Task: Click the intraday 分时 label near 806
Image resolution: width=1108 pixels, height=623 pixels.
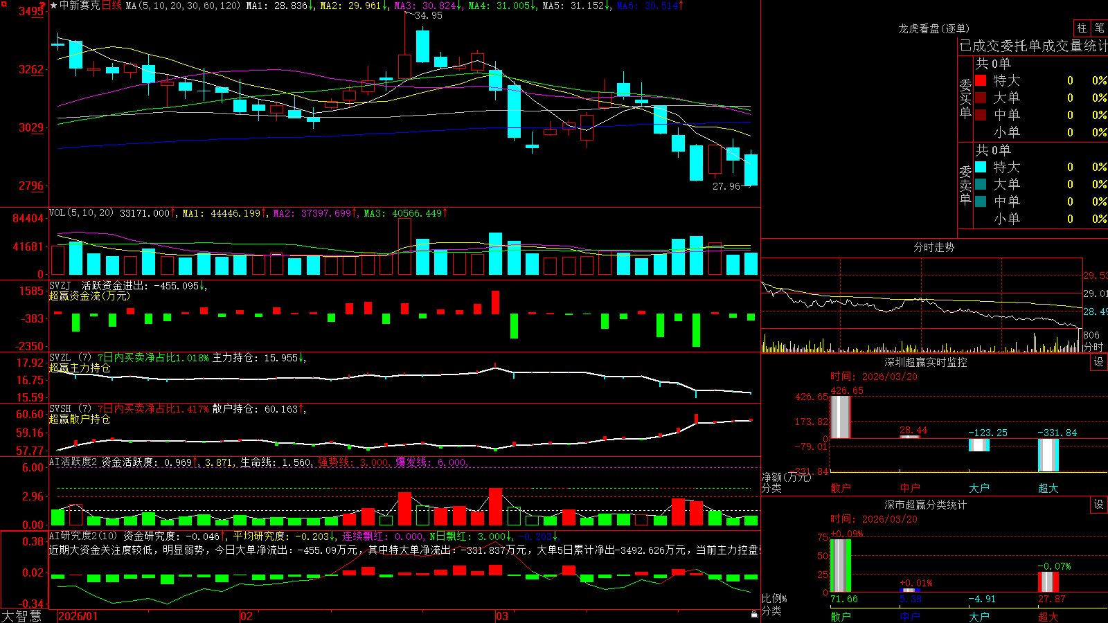Action: pyautogui.click(x=1093, y=347)
